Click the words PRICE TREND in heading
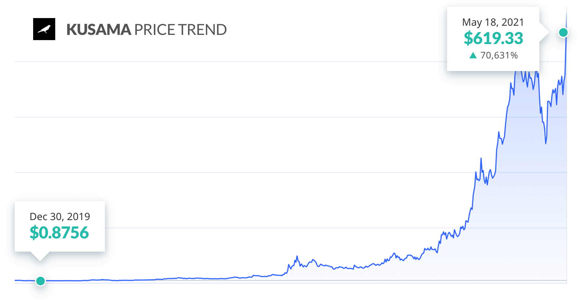 pos(180,30)
